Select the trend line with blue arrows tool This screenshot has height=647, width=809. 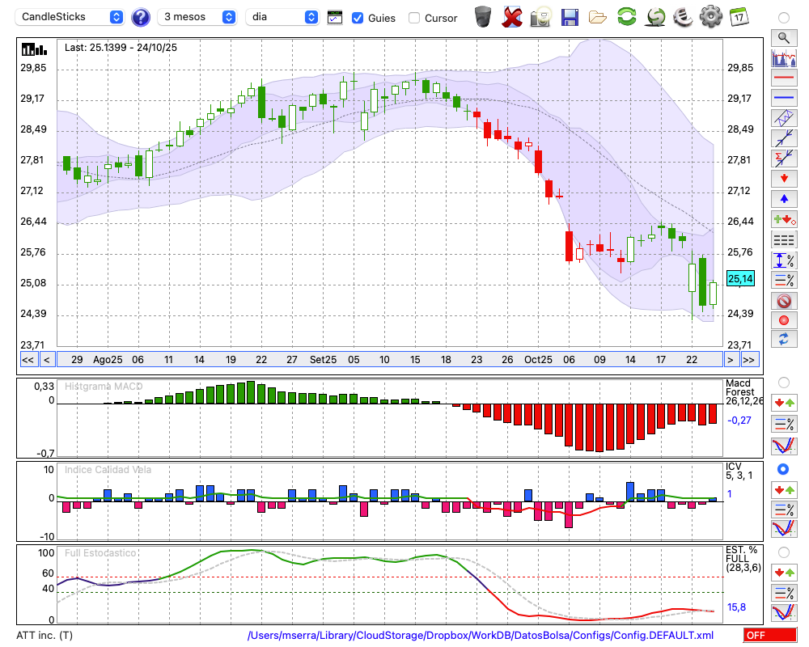(784, 138)
